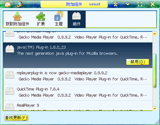This screenshot has height=125, width=160.
Task: Select the Plugins (插件) brick tab
Action: [76, 19]
